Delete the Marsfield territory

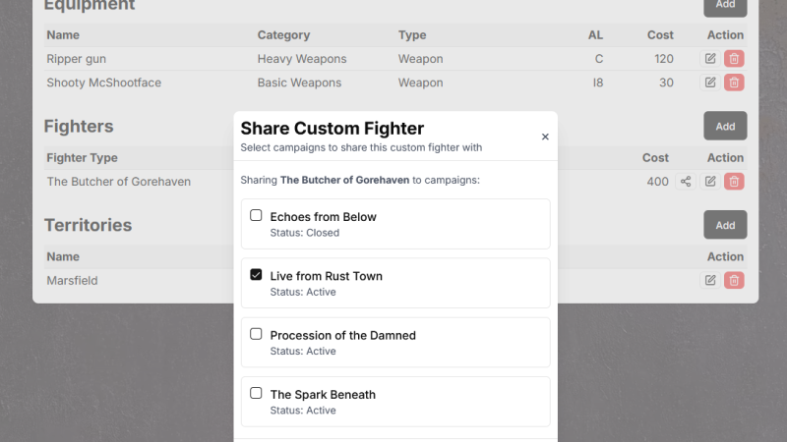734,281
